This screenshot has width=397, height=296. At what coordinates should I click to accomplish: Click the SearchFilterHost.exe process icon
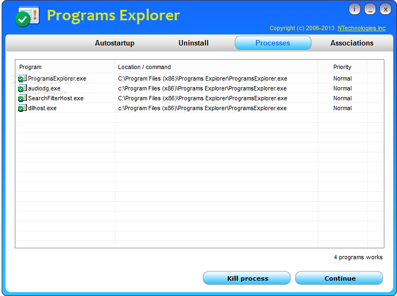tap(23, 98)
